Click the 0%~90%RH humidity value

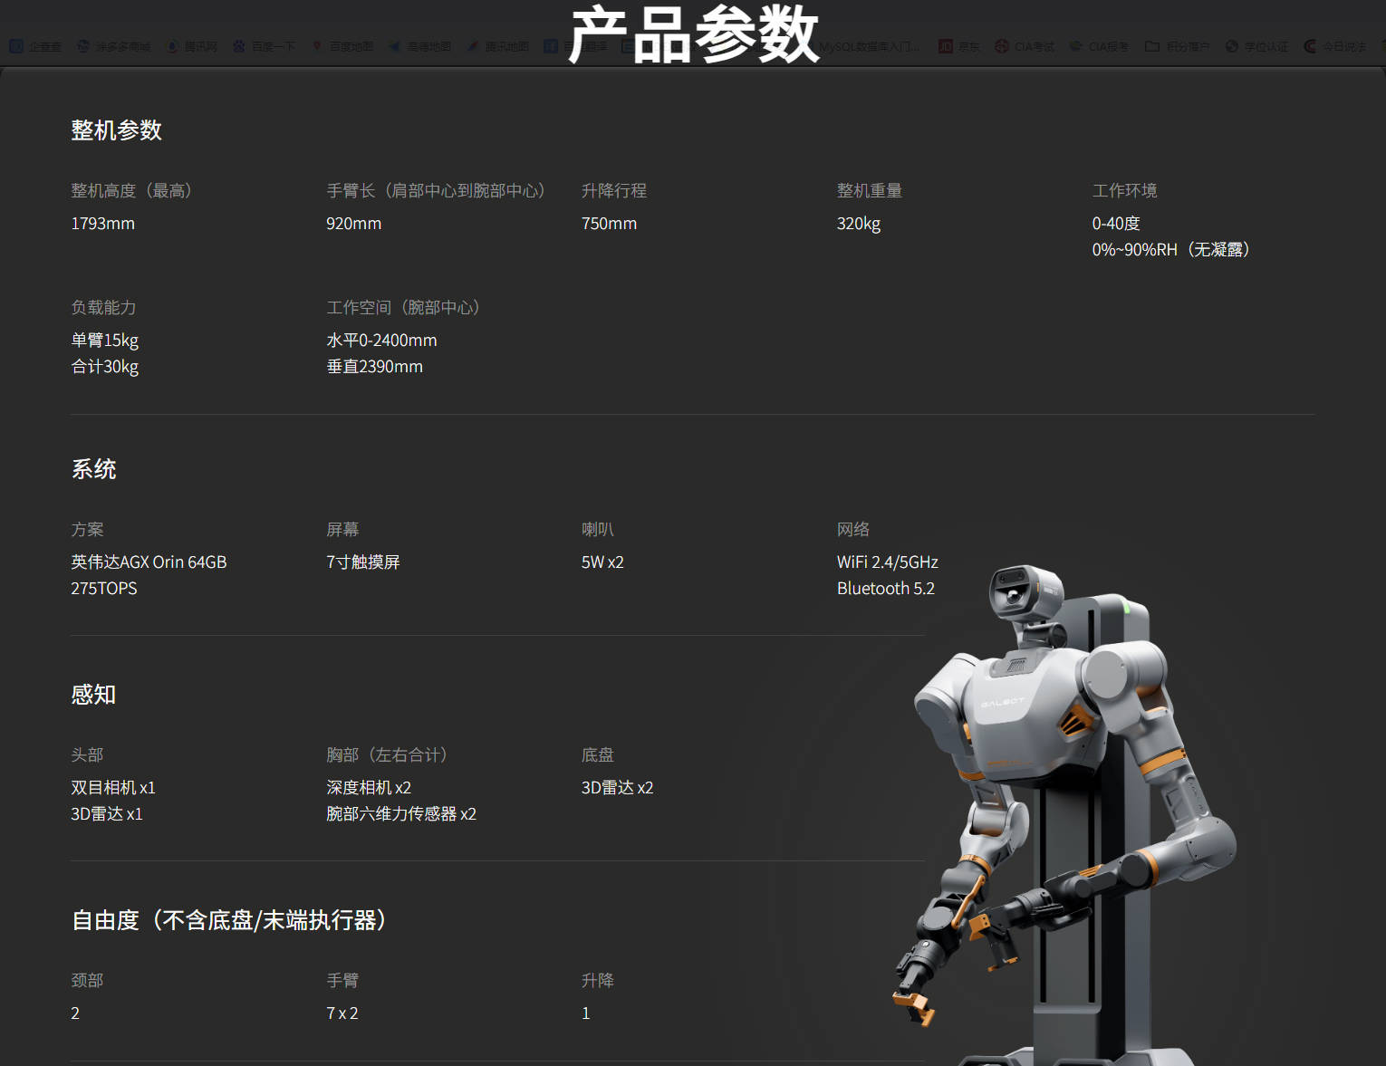click(x=1171, y=250)
